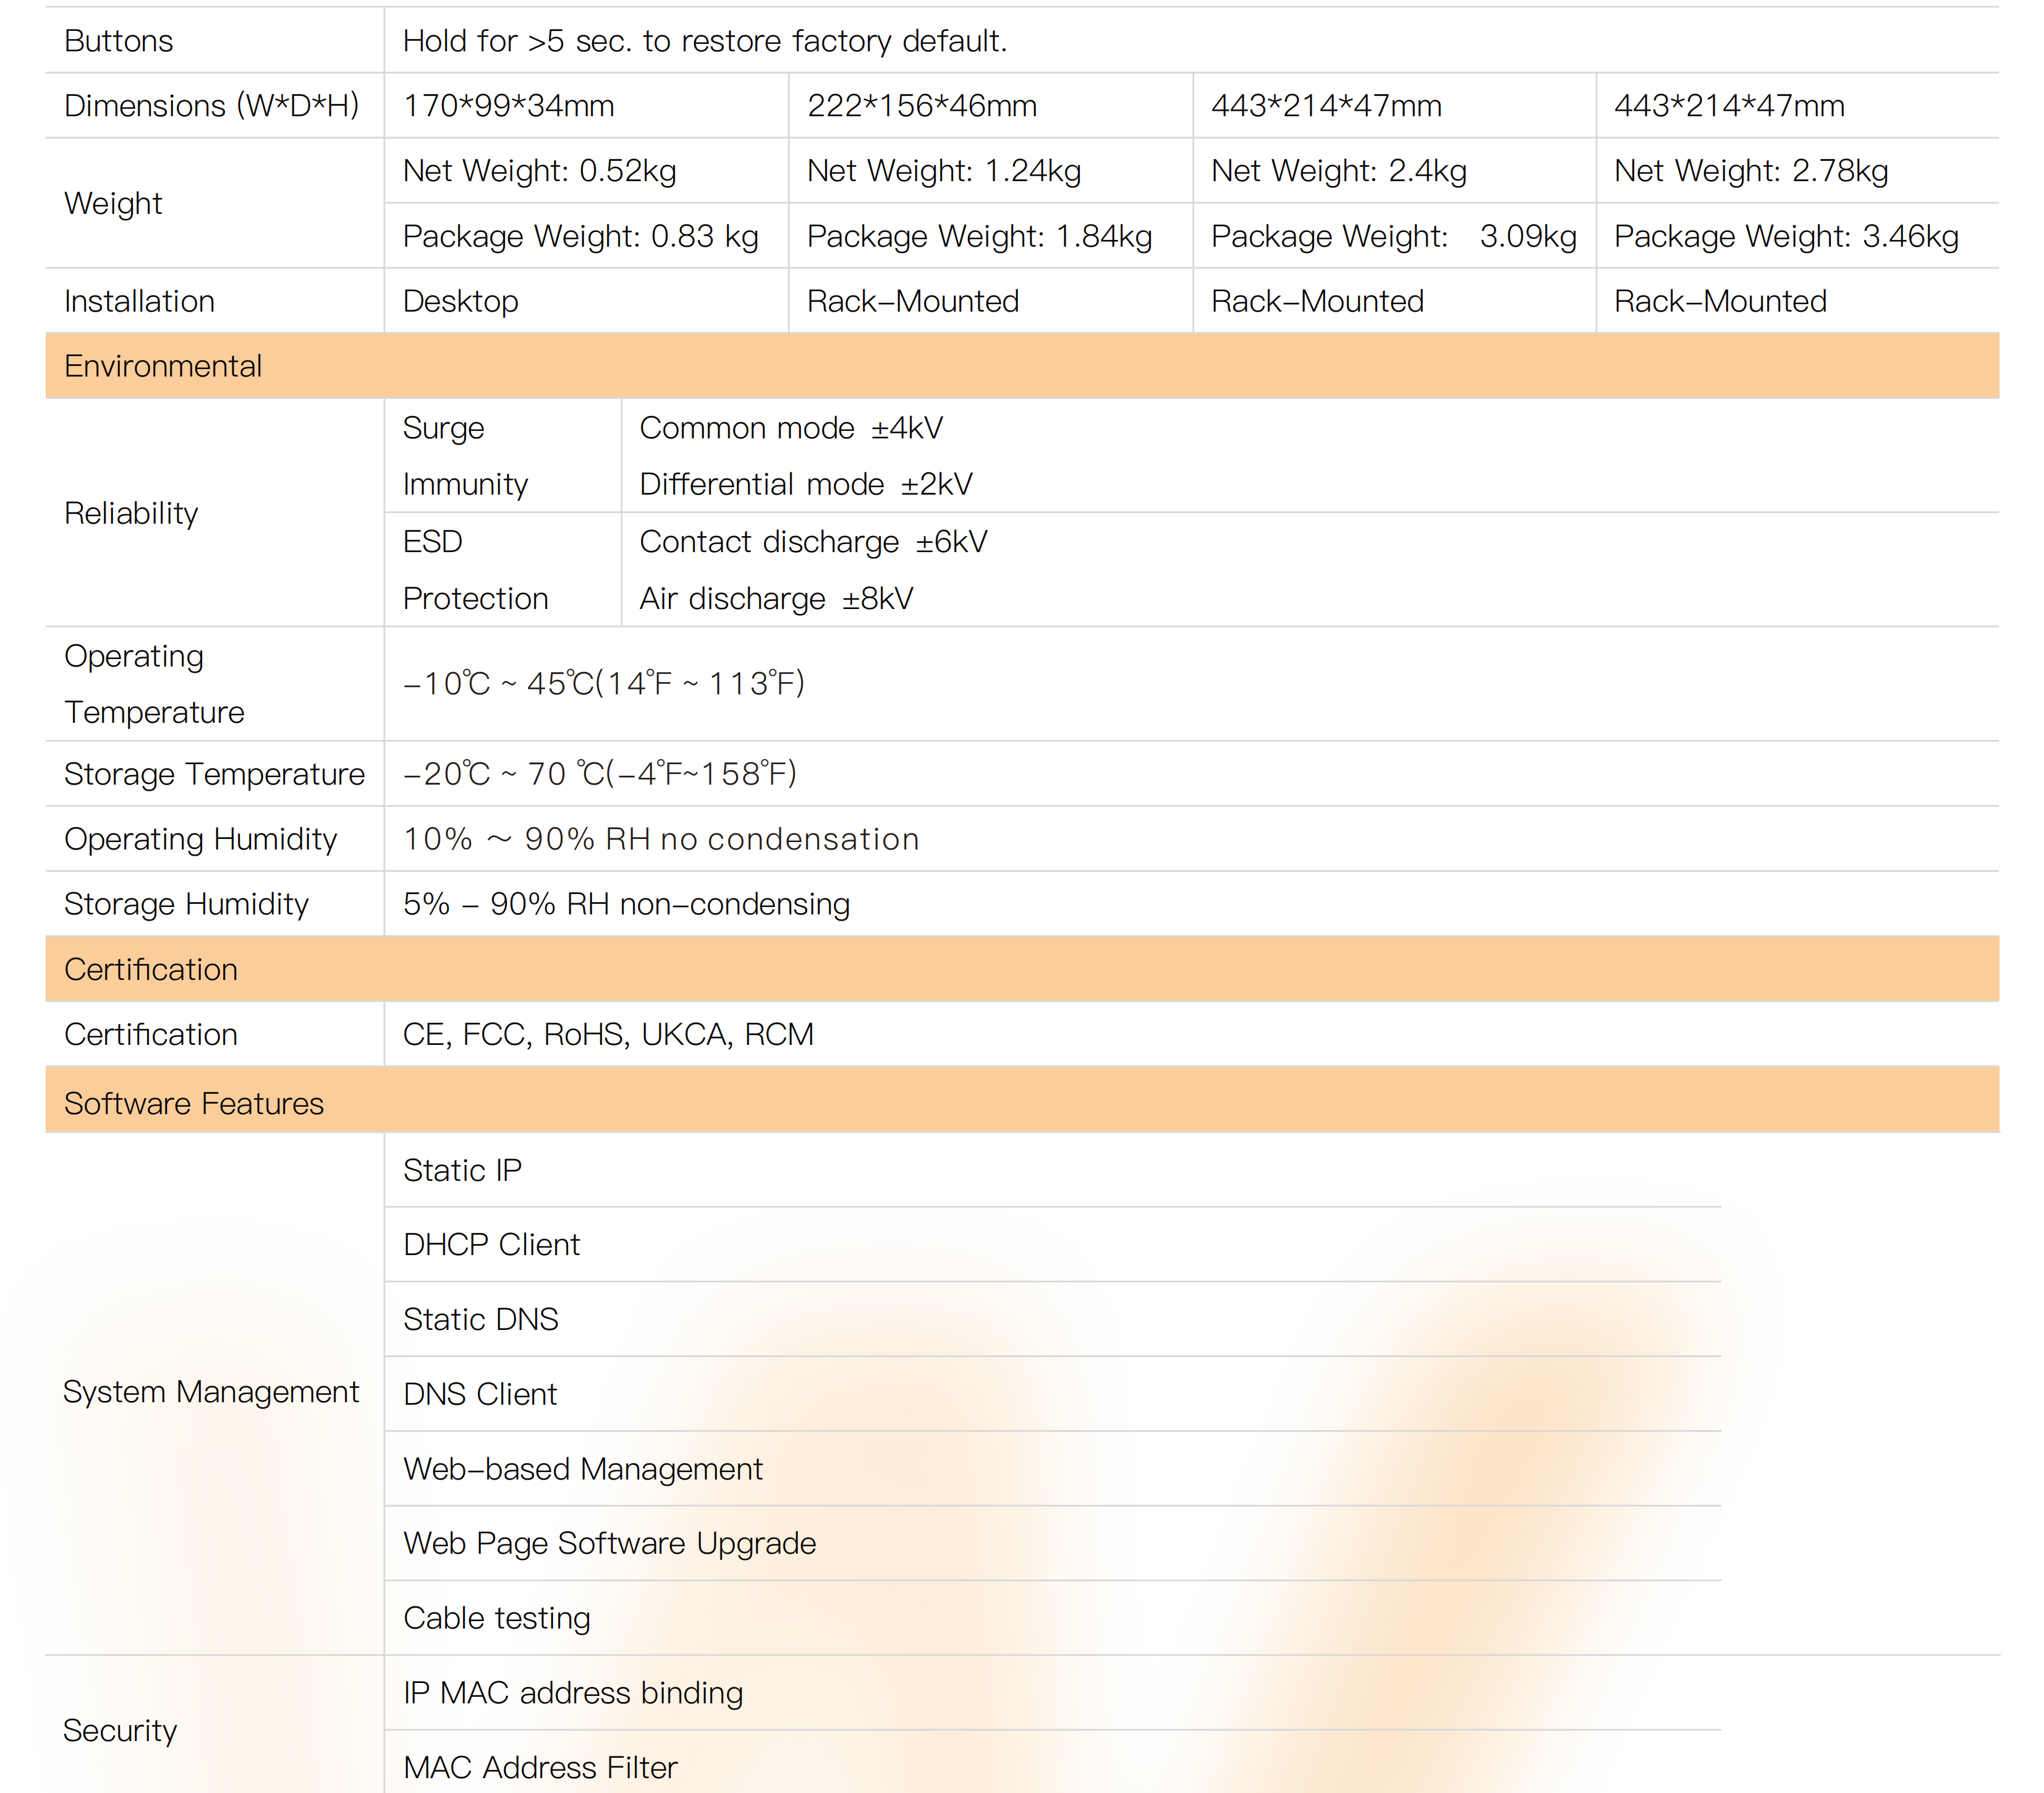Viewport: 2044px width, 1793px height.
Task: Click Web Page Software Upgrade row
Action: coord(609,1543)
